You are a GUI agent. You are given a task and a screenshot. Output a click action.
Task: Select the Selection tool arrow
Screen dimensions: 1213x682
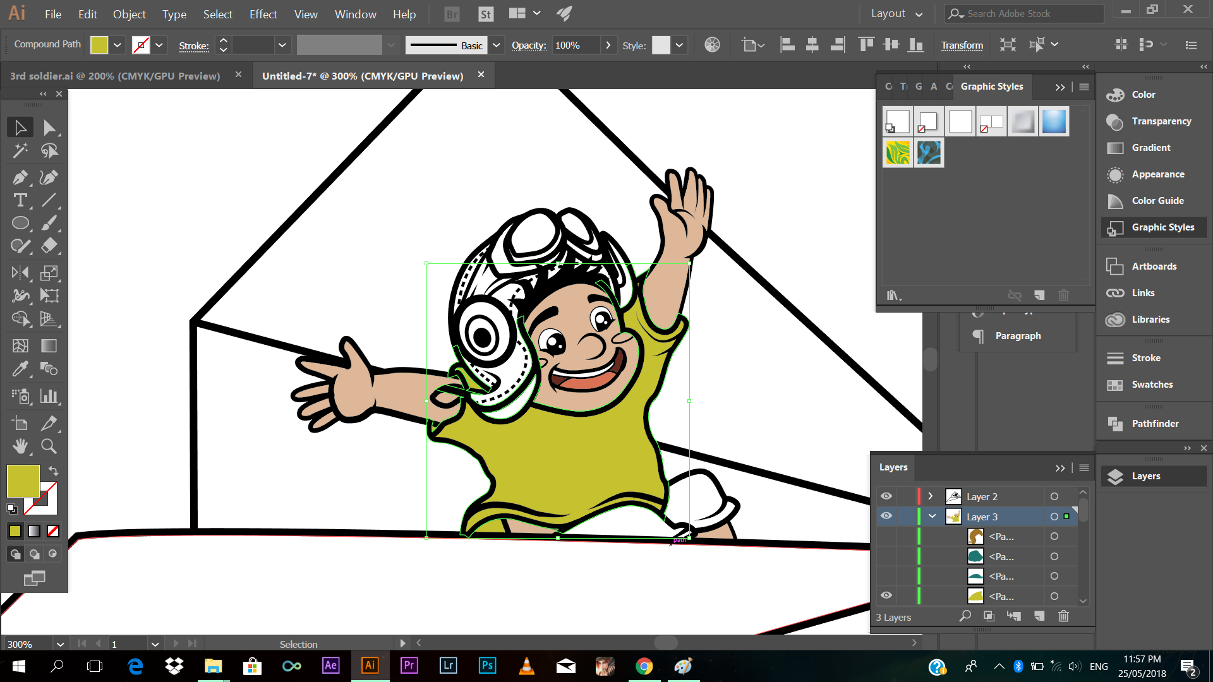[20, 128]
